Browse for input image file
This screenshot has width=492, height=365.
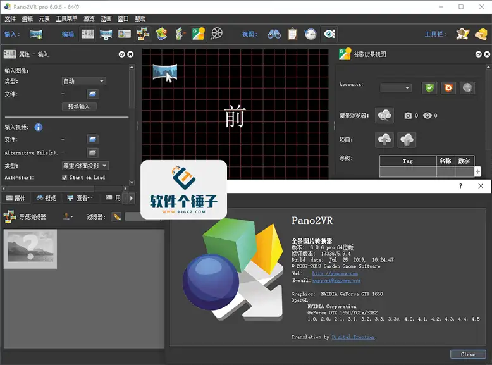[92, 94]
